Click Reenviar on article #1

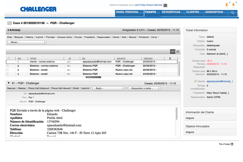pyautogui.click(x=11, y=88)
